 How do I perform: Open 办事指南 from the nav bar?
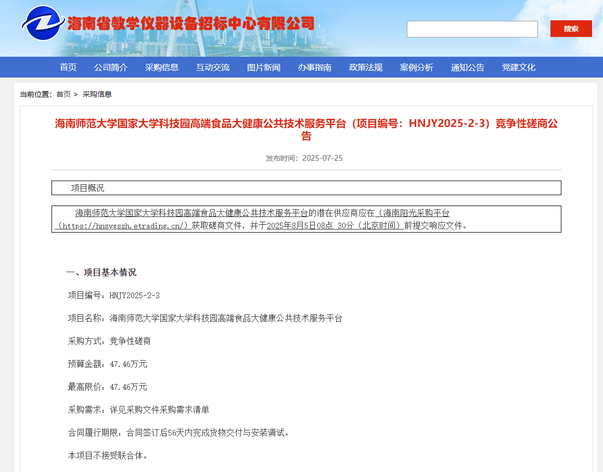[315, 67]
